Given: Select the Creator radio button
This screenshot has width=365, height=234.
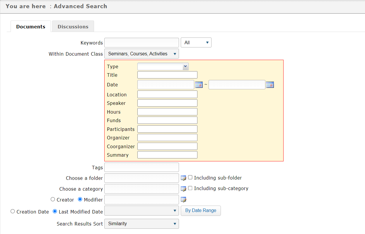Looking at the screenshot, I should [53, 199].
